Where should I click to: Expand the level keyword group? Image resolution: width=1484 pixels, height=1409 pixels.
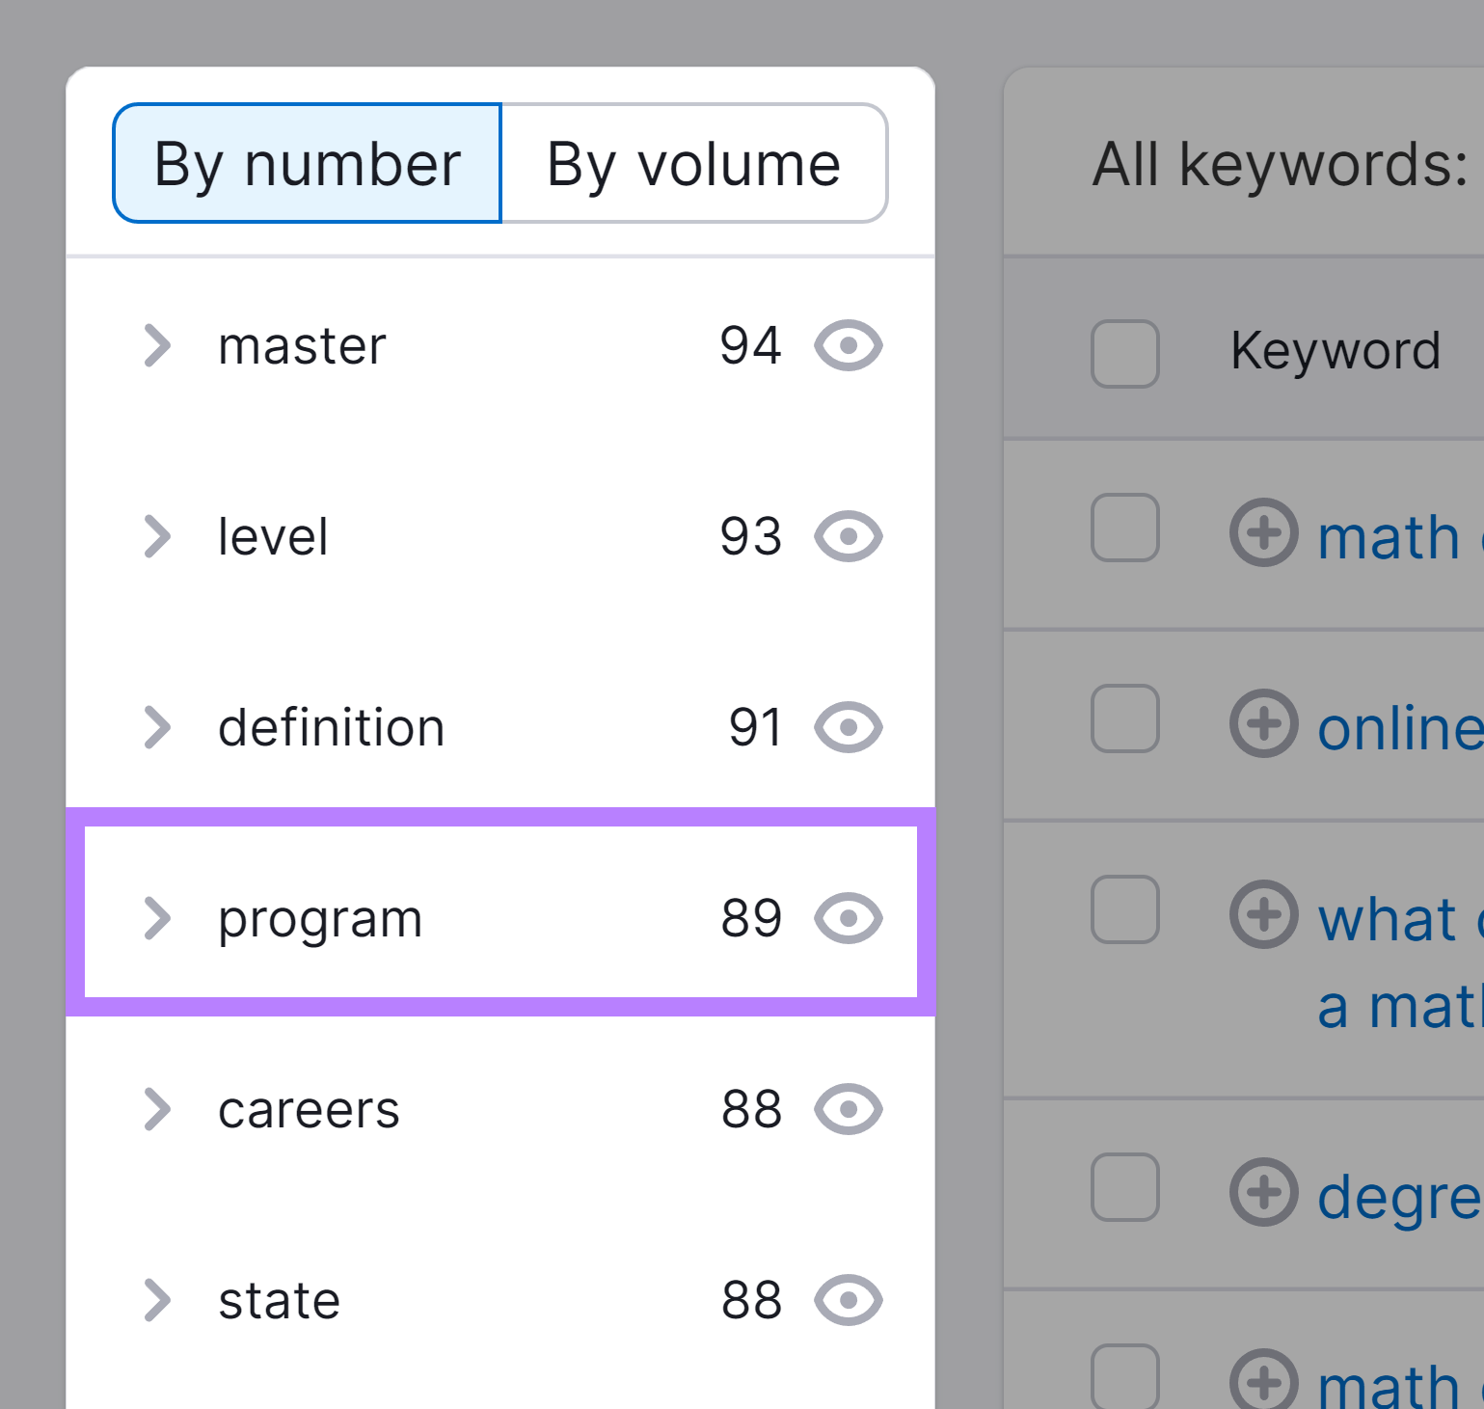157,537
